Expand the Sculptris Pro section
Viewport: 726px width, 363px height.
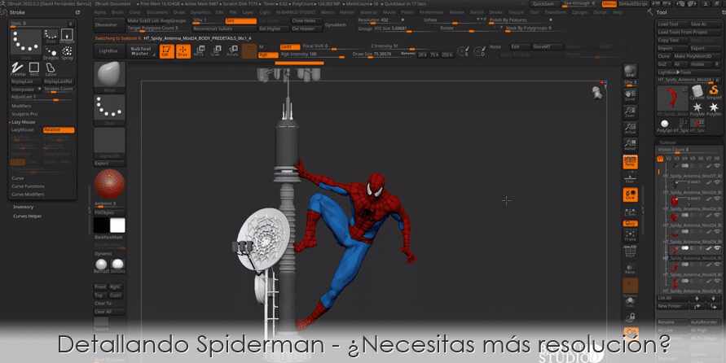[24, 114]
